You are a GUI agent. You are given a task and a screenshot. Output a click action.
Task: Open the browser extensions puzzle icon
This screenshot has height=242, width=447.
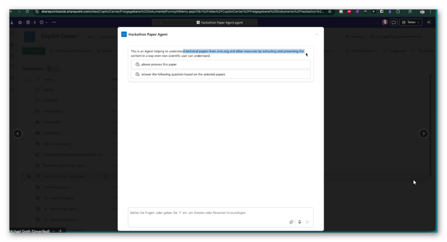pyautogui.click(x=398, y=12)
